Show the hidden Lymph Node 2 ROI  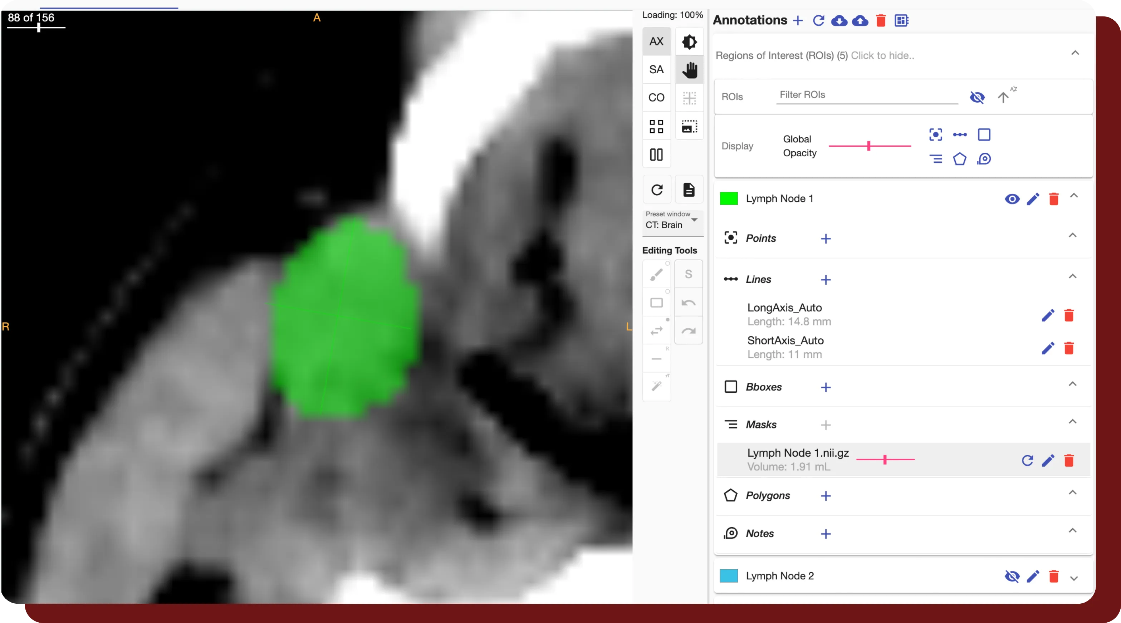point(1012,577)
